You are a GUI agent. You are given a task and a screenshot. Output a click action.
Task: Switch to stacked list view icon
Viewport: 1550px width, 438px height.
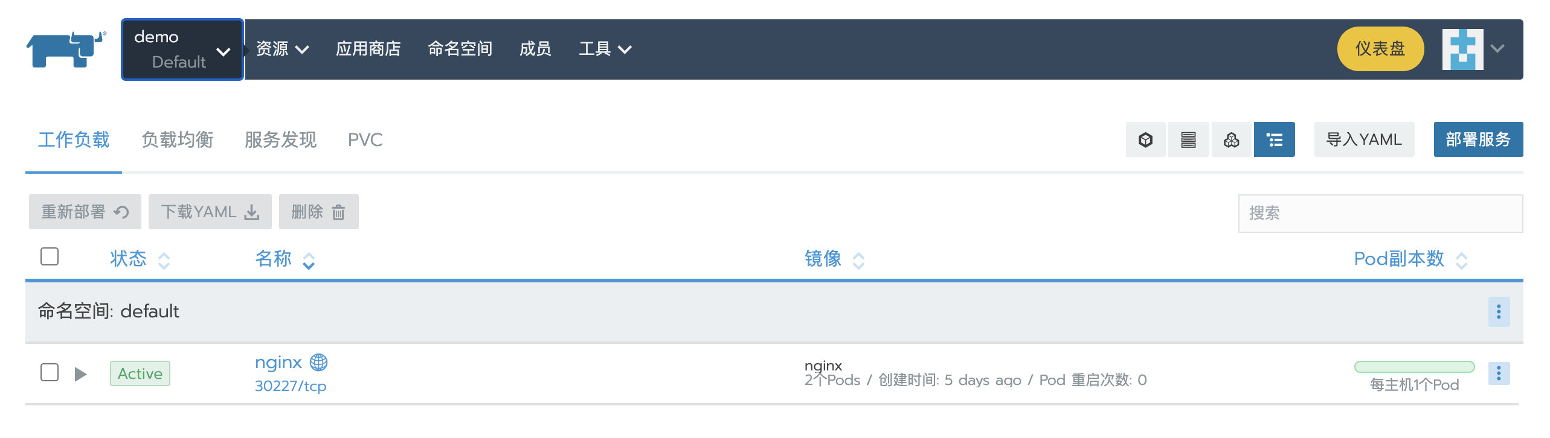point(1188,140)
